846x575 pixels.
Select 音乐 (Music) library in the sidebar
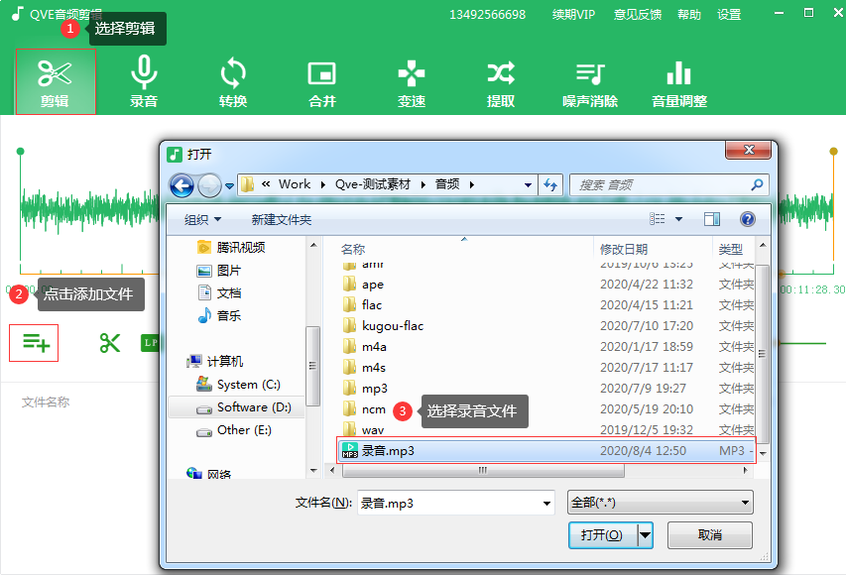click(x=219, y=315)
